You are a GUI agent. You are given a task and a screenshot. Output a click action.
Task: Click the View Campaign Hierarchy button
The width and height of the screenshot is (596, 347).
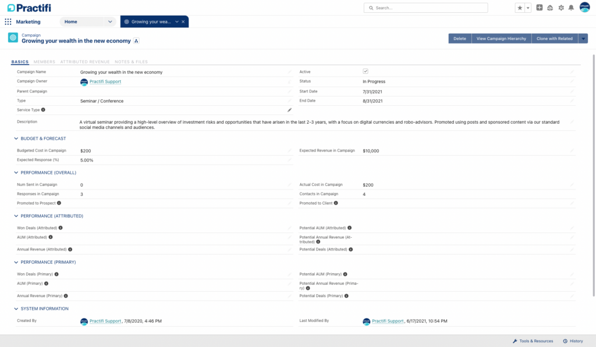point(501,38)
